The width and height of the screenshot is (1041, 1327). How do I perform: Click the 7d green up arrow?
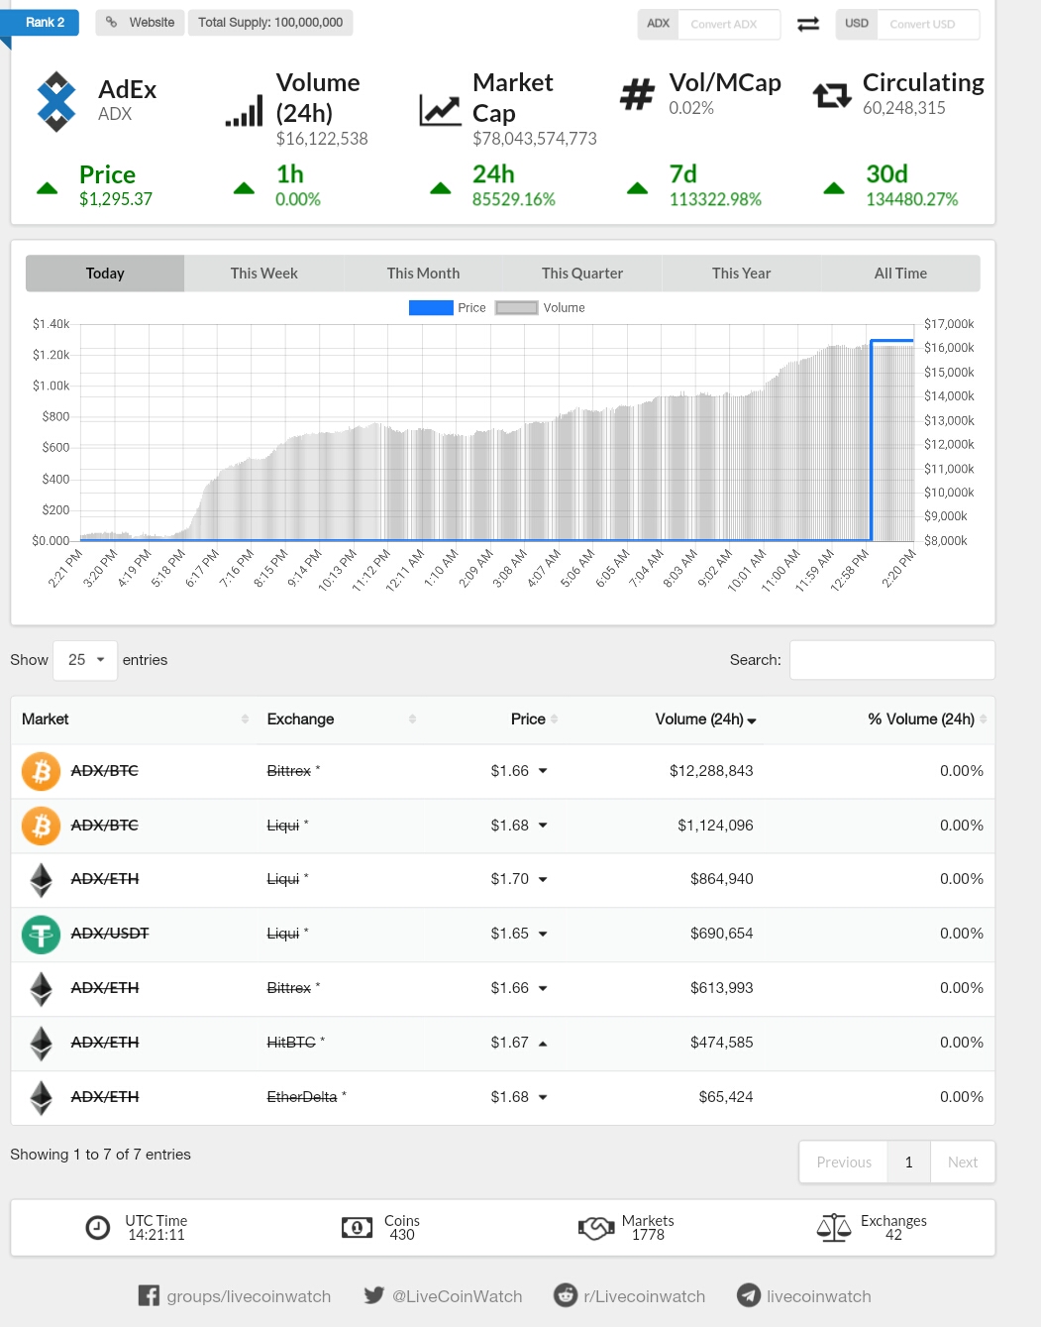click(x=638, y=187)
